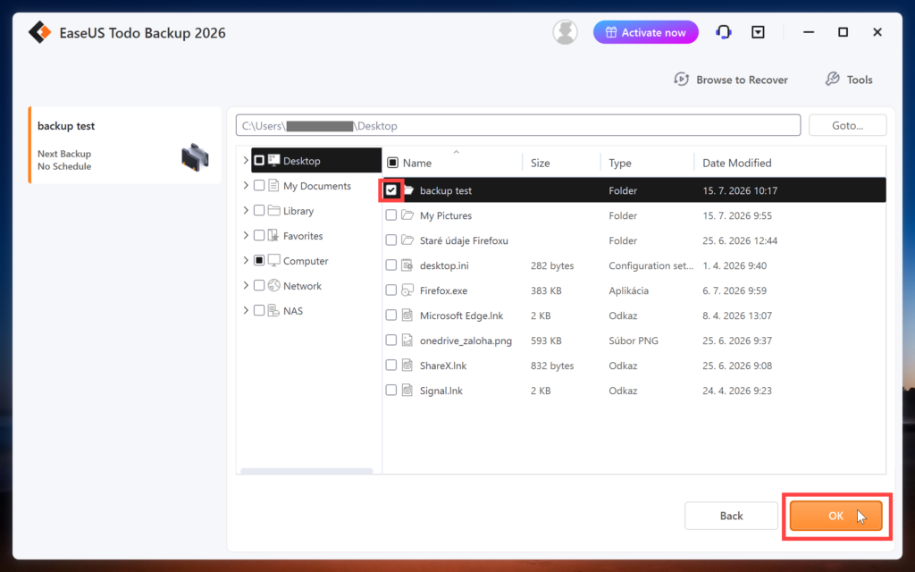Expand the Computer tree node

coord(246,260)
